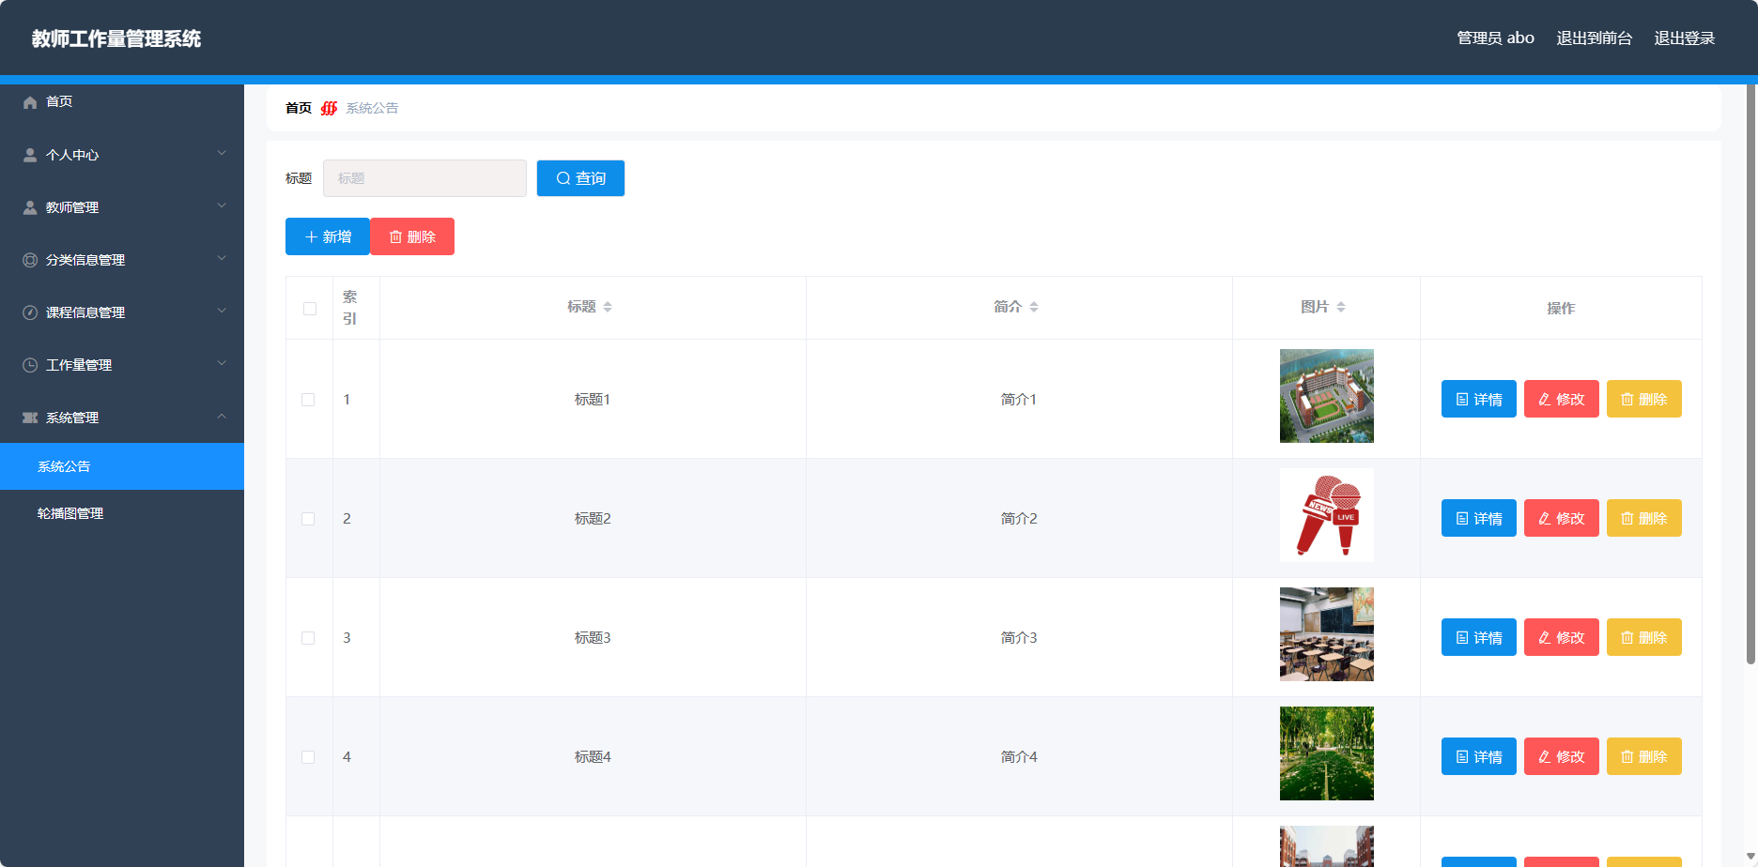Click the red 删除 batch delete button
Viewport: 1758px width, 867px height.
click(412, 236)
